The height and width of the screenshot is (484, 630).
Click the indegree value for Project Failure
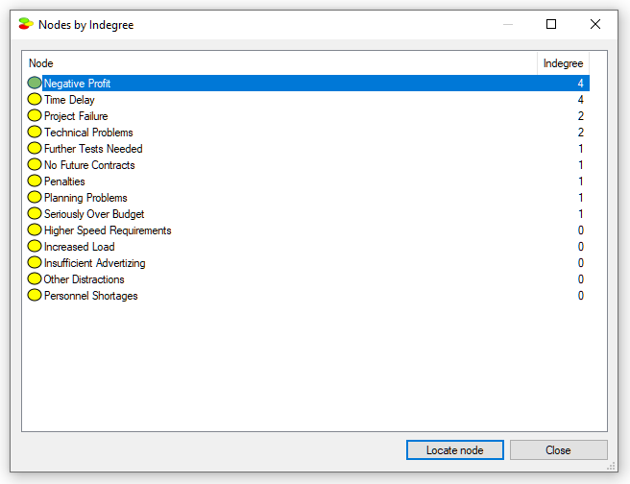[581, 116]
